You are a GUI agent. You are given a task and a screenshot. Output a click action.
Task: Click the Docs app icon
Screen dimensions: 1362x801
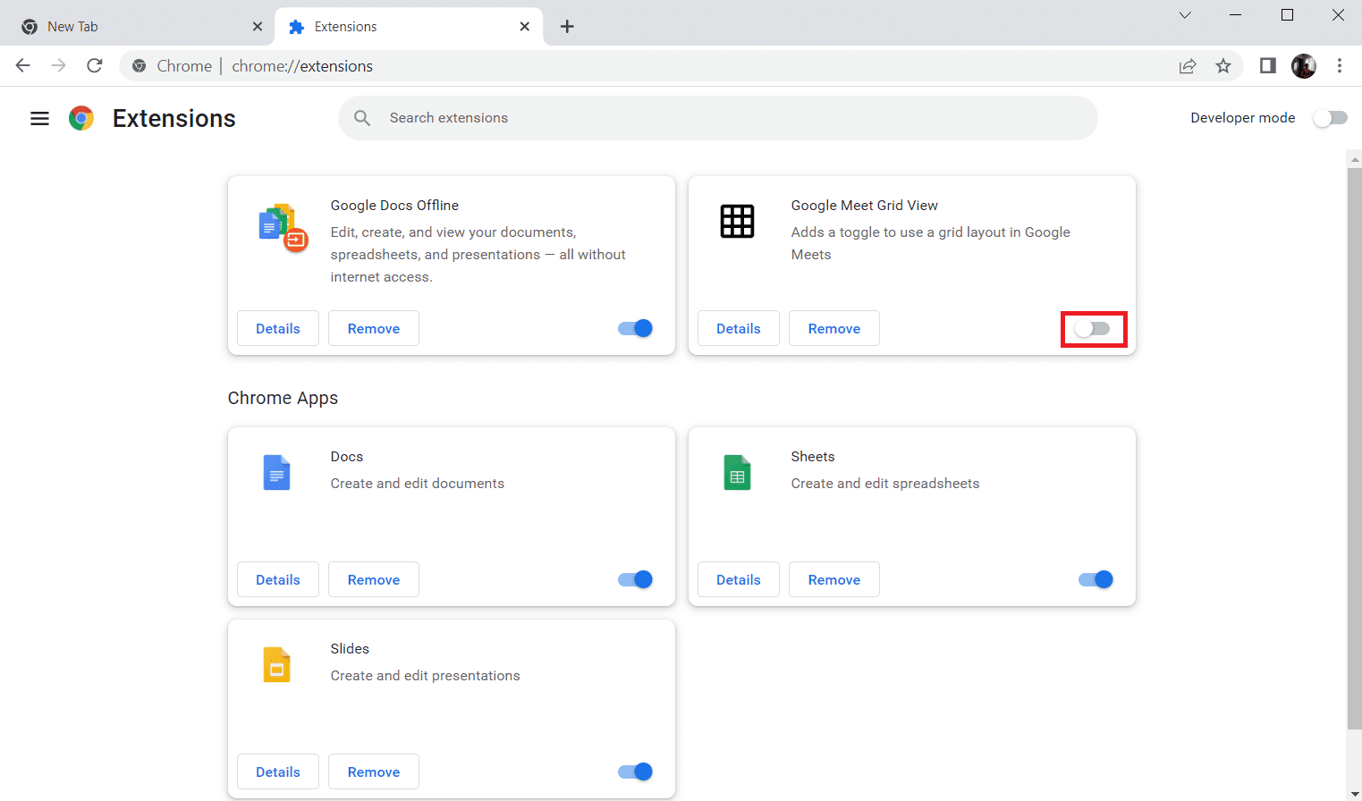276,472
